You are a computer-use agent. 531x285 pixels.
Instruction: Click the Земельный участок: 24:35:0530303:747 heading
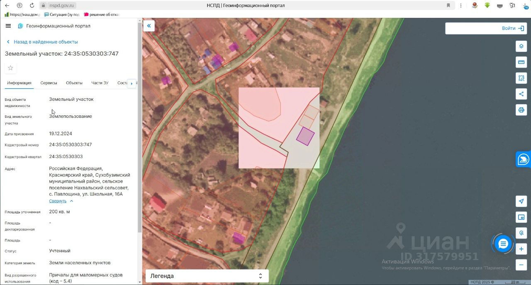tap(62, 54)
